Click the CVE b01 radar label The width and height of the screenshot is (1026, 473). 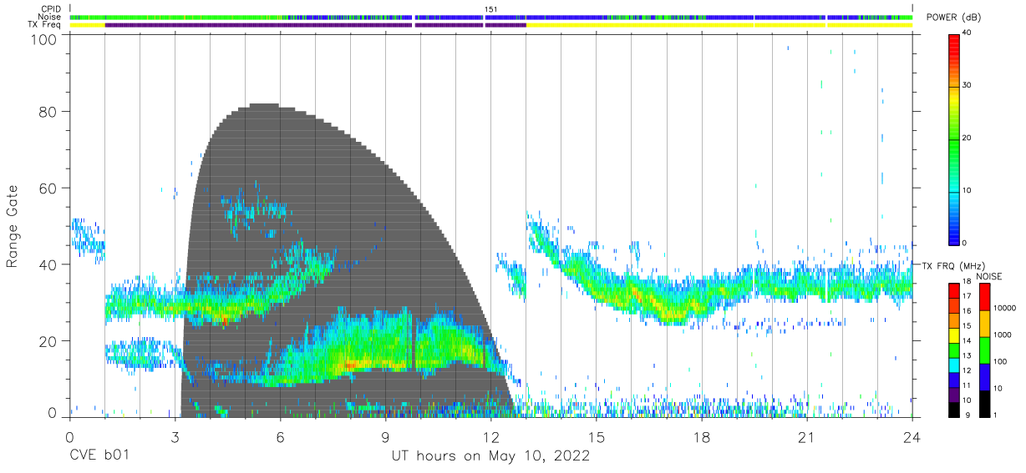coord(99,456)
